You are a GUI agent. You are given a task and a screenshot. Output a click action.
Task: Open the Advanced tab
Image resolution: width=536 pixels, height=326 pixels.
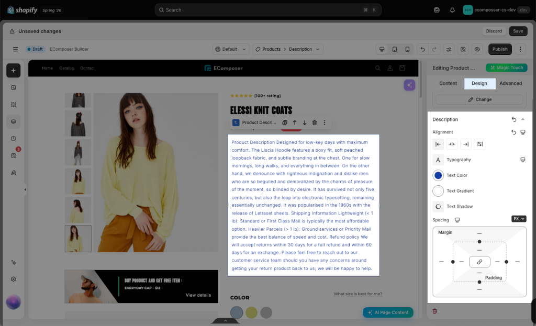point(510,83)
